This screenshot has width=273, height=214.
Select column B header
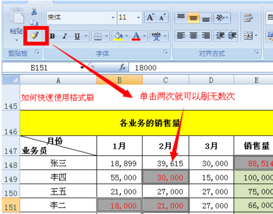tap(119, 80)
